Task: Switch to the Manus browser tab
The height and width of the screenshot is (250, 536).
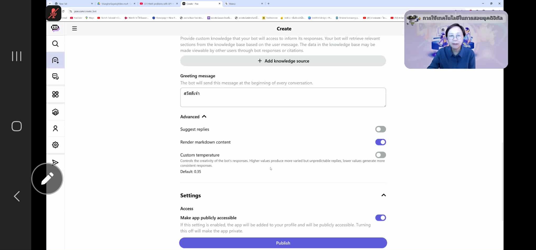Action: (244, 4)
